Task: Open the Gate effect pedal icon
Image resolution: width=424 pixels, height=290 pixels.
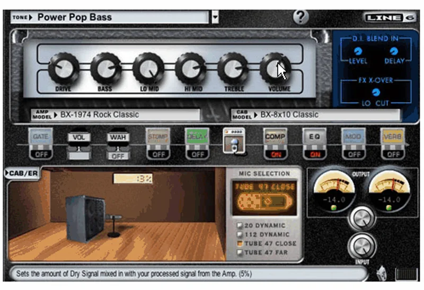Action: click(x=41, y=137)
